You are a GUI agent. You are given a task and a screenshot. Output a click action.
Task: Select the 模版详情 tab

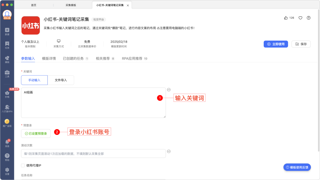coord(49,59)
